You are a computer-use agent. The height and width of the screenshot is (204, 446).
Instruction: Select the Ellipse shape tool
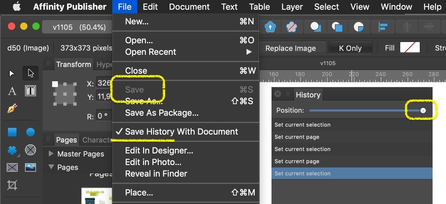point(31,132)
